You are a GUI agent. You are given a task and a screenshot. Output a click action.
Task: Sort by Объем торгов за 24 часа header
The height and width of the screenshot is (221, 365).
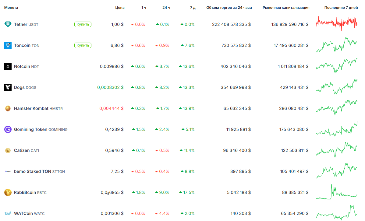point(229,7)
